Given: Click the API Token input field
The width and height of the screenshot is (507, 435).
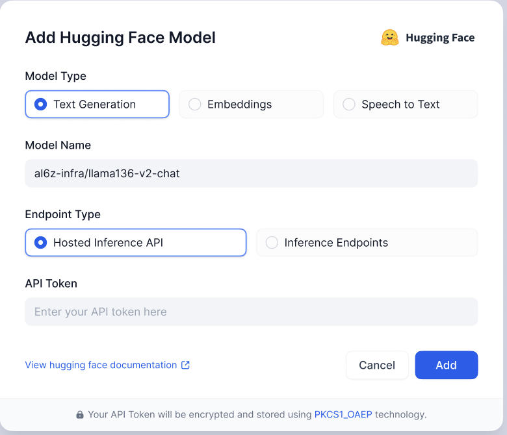Looking at the screenshot, I should pyautogui.click(x=251, y=312).
